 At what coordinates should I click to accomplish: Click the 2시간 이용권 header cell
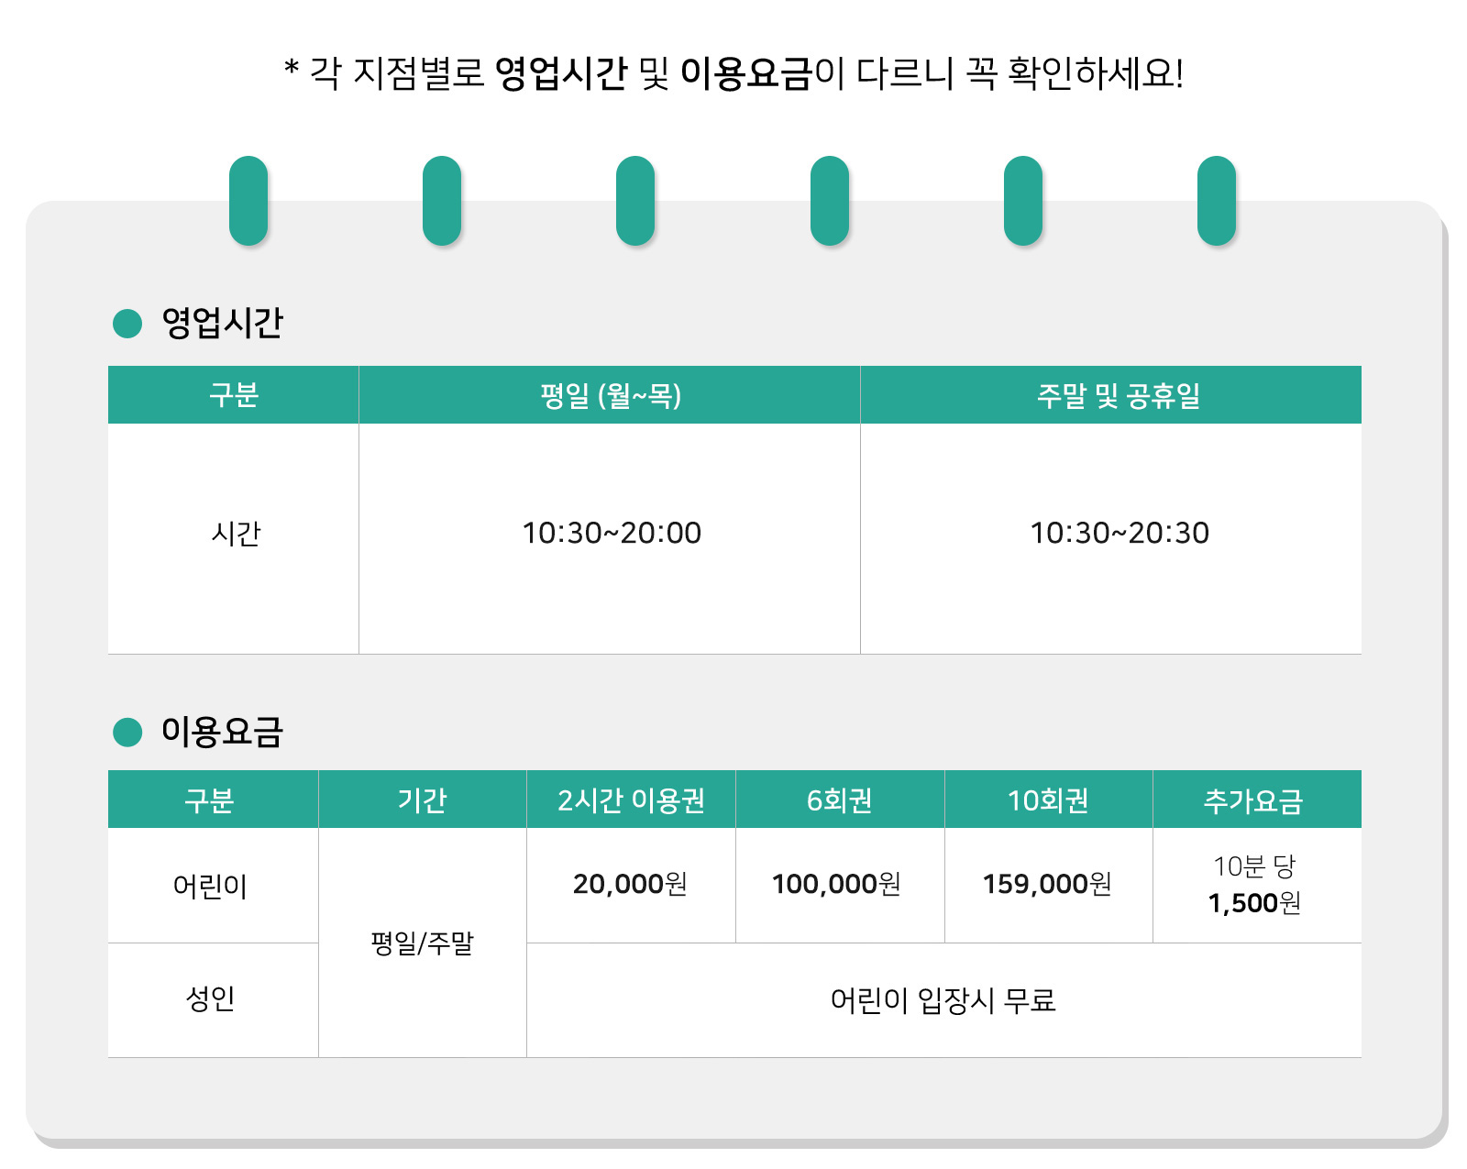tap(631, 800)
